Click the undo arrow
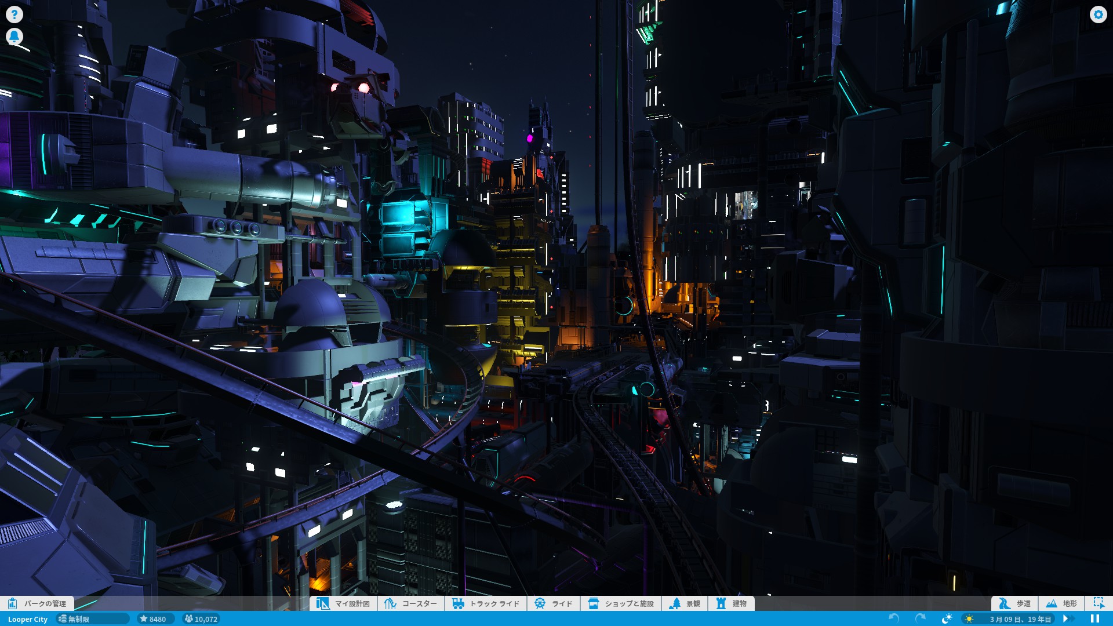 (x=893, y=618)
